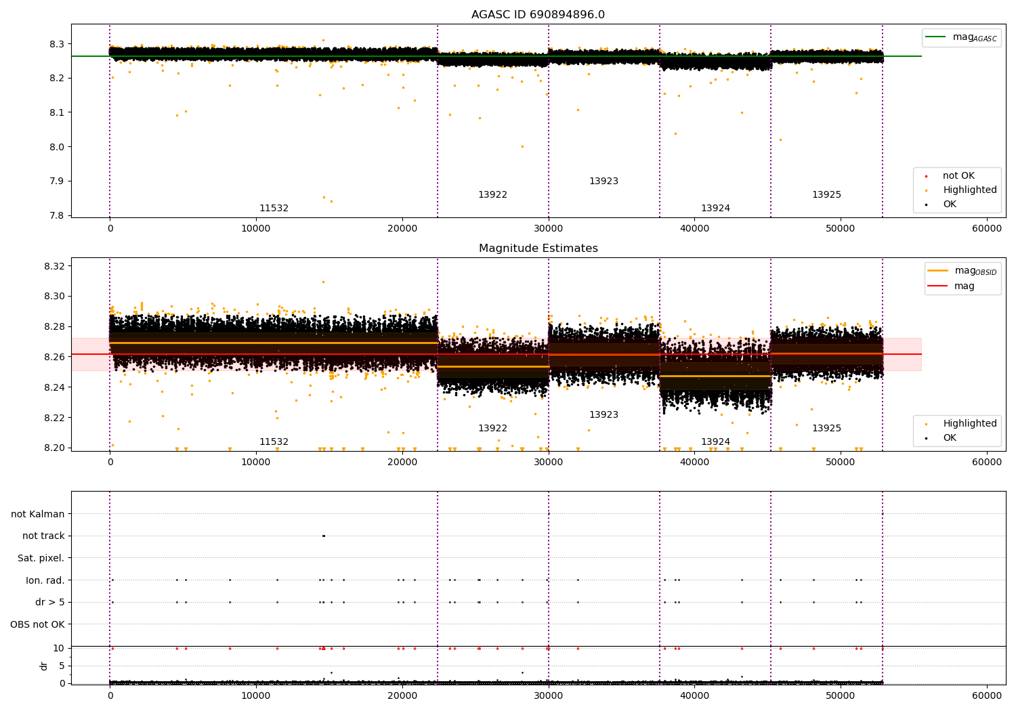Click OBSID label 13925 in Magnitude Estimates plot
Screen dimensions: 1016x711
point(826,429)
